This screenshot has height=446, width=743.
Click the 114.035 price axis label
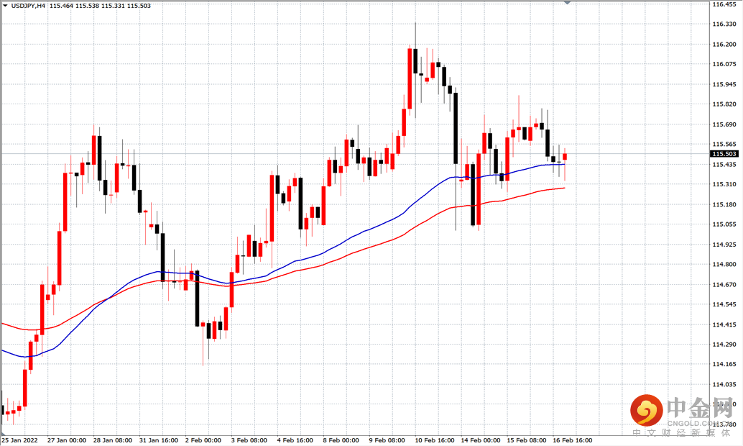pyautogui.click(x=724, y=385)
